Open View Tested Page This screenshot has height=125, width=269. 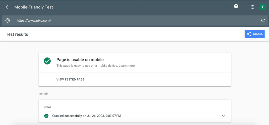pyautogui.click(x=70, y=79)
